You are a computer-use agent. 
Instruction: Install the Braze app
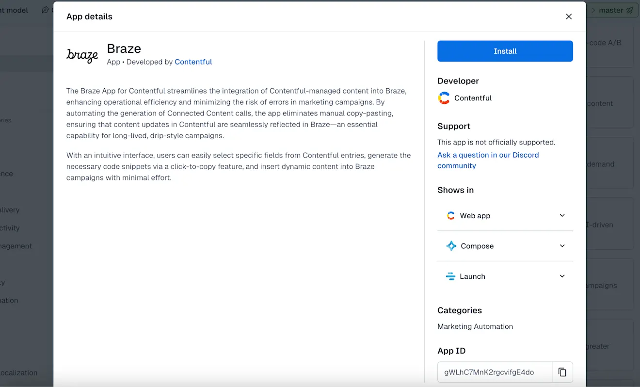[505, 51]
